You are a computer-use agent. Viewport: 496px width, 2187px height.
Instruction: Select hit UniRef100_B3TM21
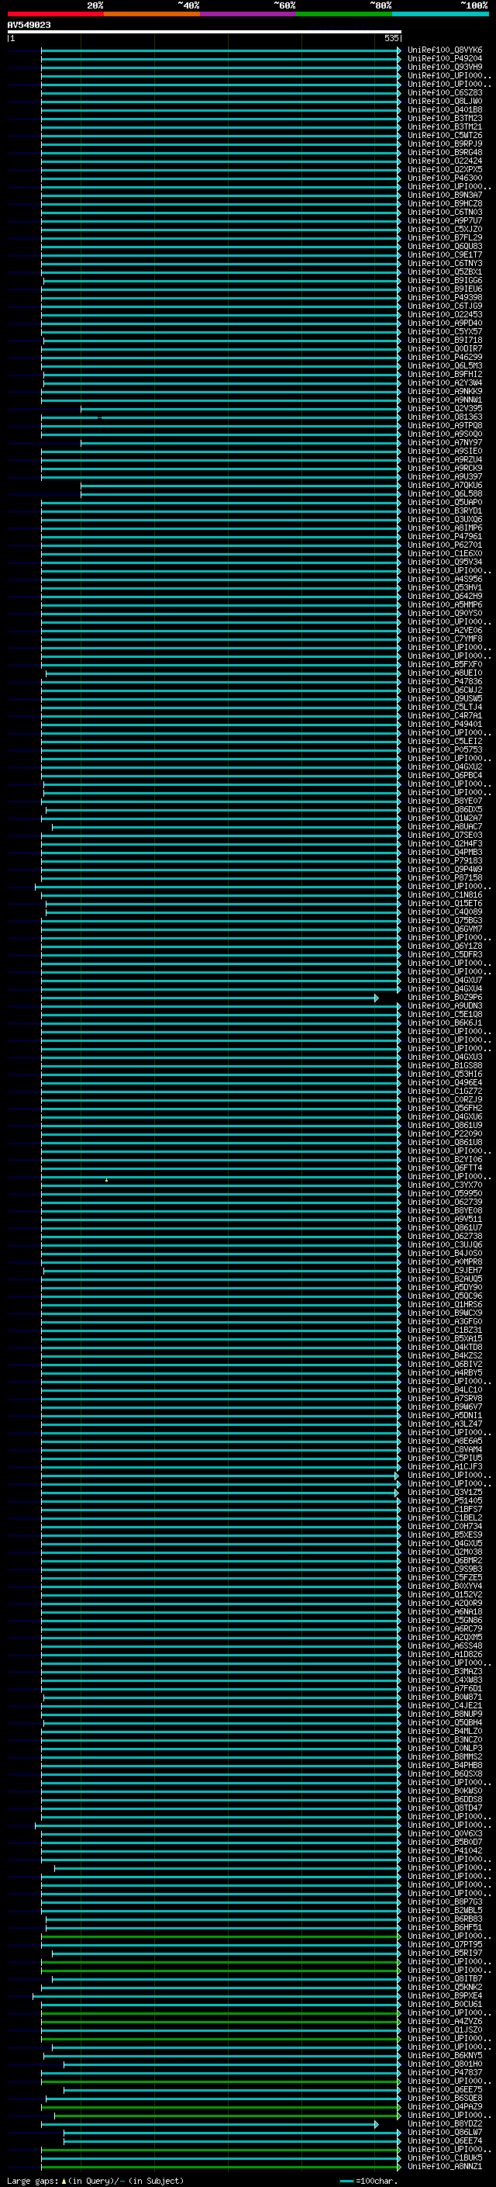[444, 126]
